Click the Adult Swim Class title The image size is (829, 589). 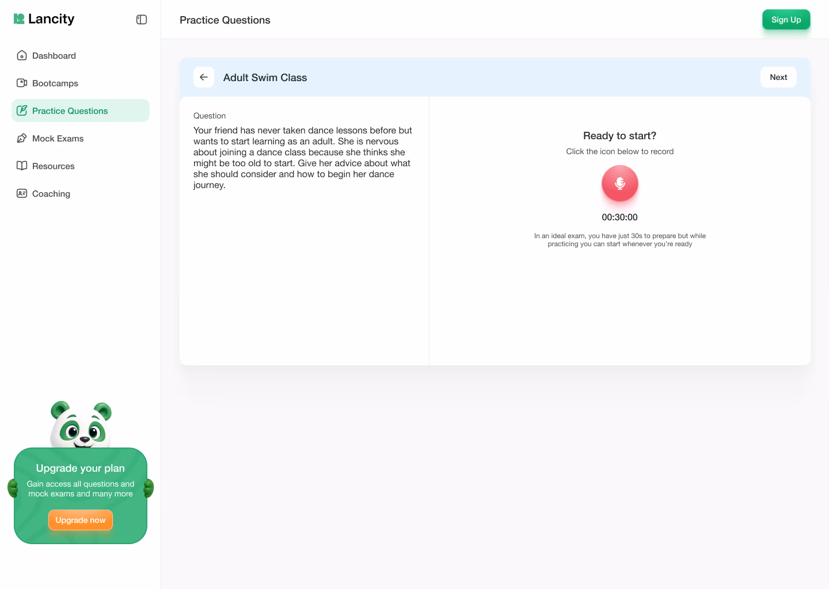pos(265,78)
